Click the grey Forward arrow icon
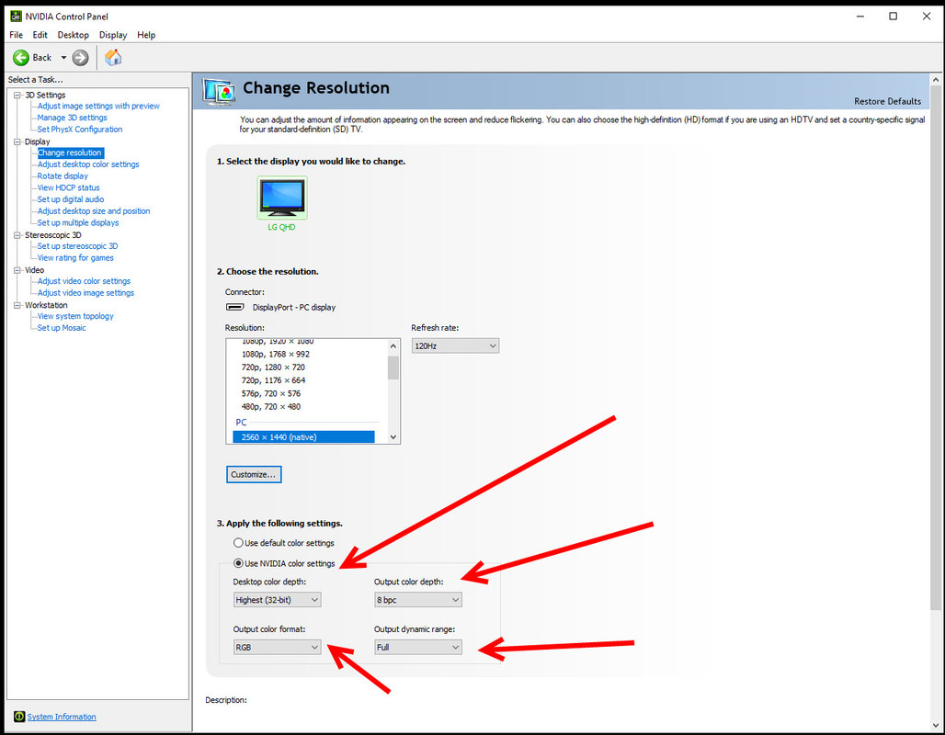Image resolution: width=945 pixels, height=735 pixels. tap(80, 58)
